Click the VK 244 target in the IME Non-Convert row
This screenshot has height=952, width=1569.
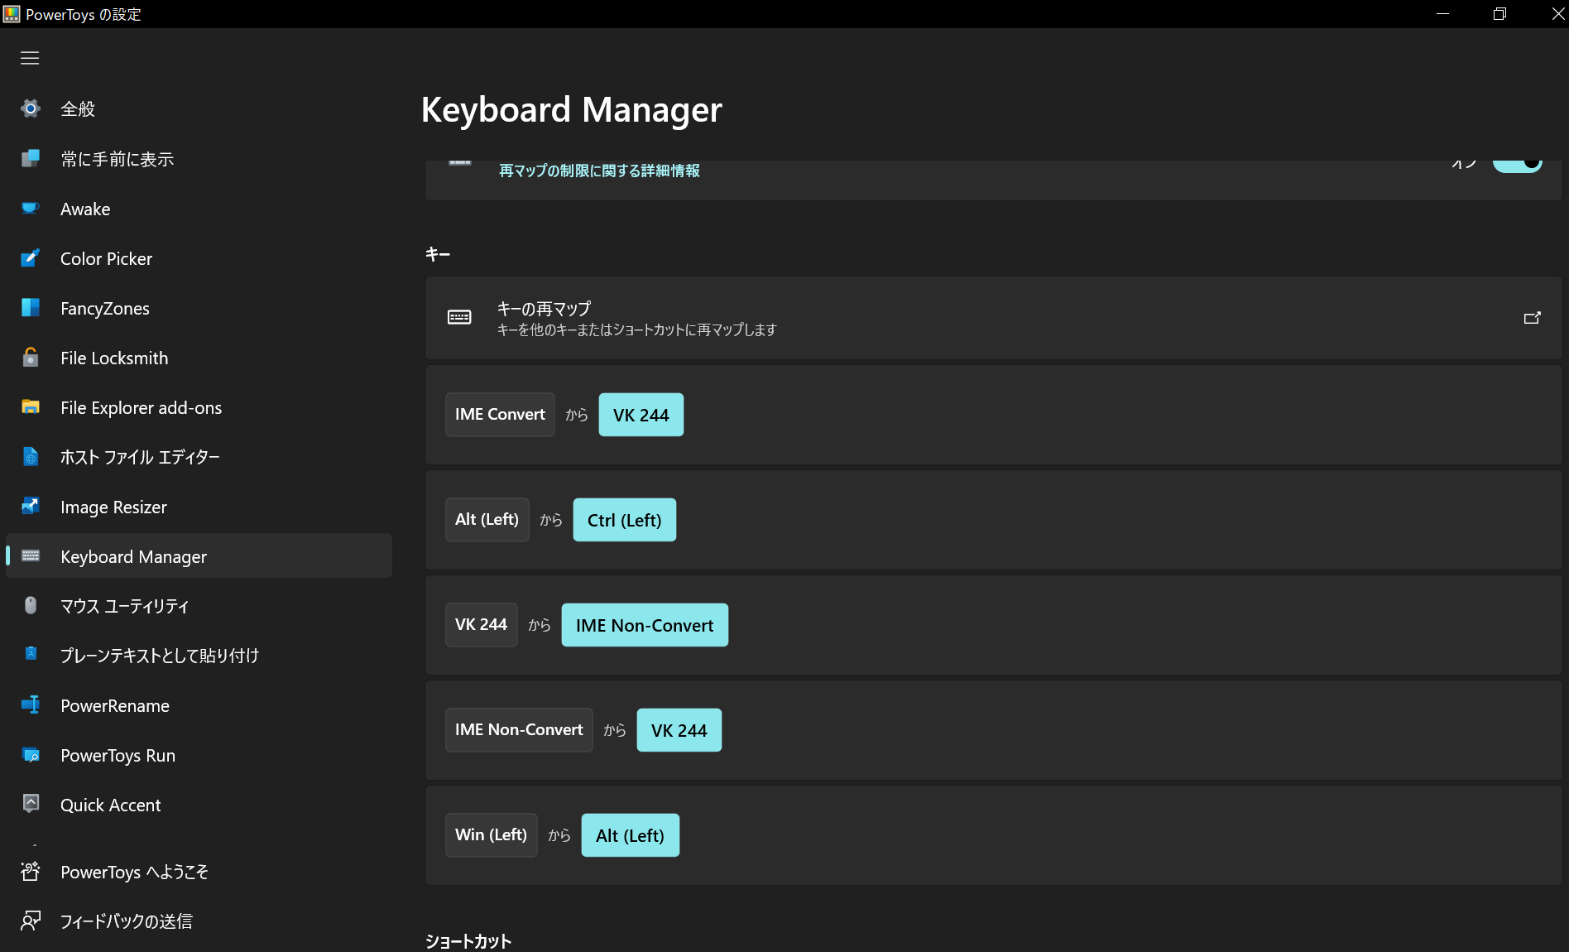coord(679,730)
